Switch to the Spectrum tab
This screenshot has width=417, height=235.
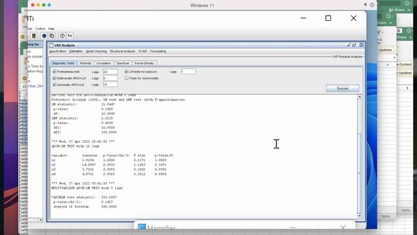[122, 63]
